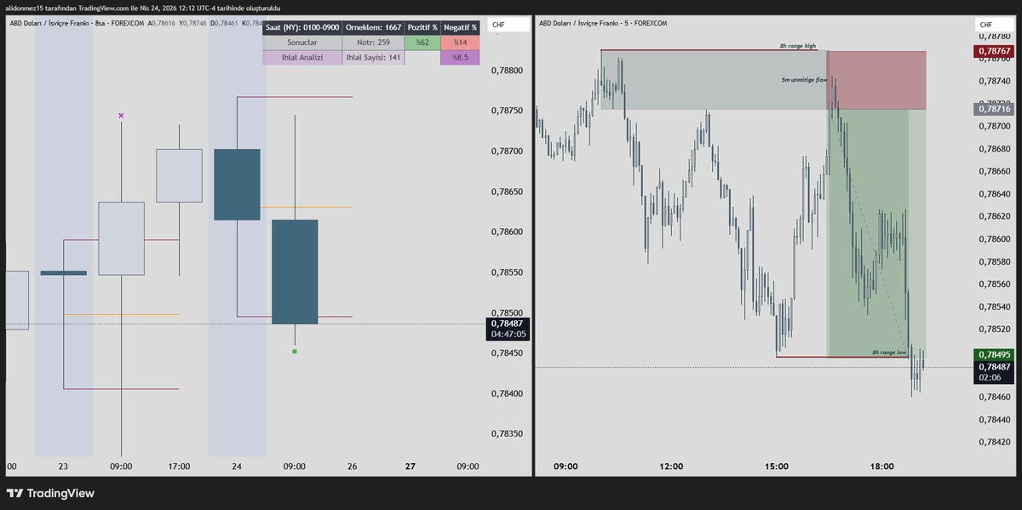The height and width of the screenshot is (510, 1022).
Task: Click the '17:00' time label on the left chart
Action: click(x=179, y=467)
